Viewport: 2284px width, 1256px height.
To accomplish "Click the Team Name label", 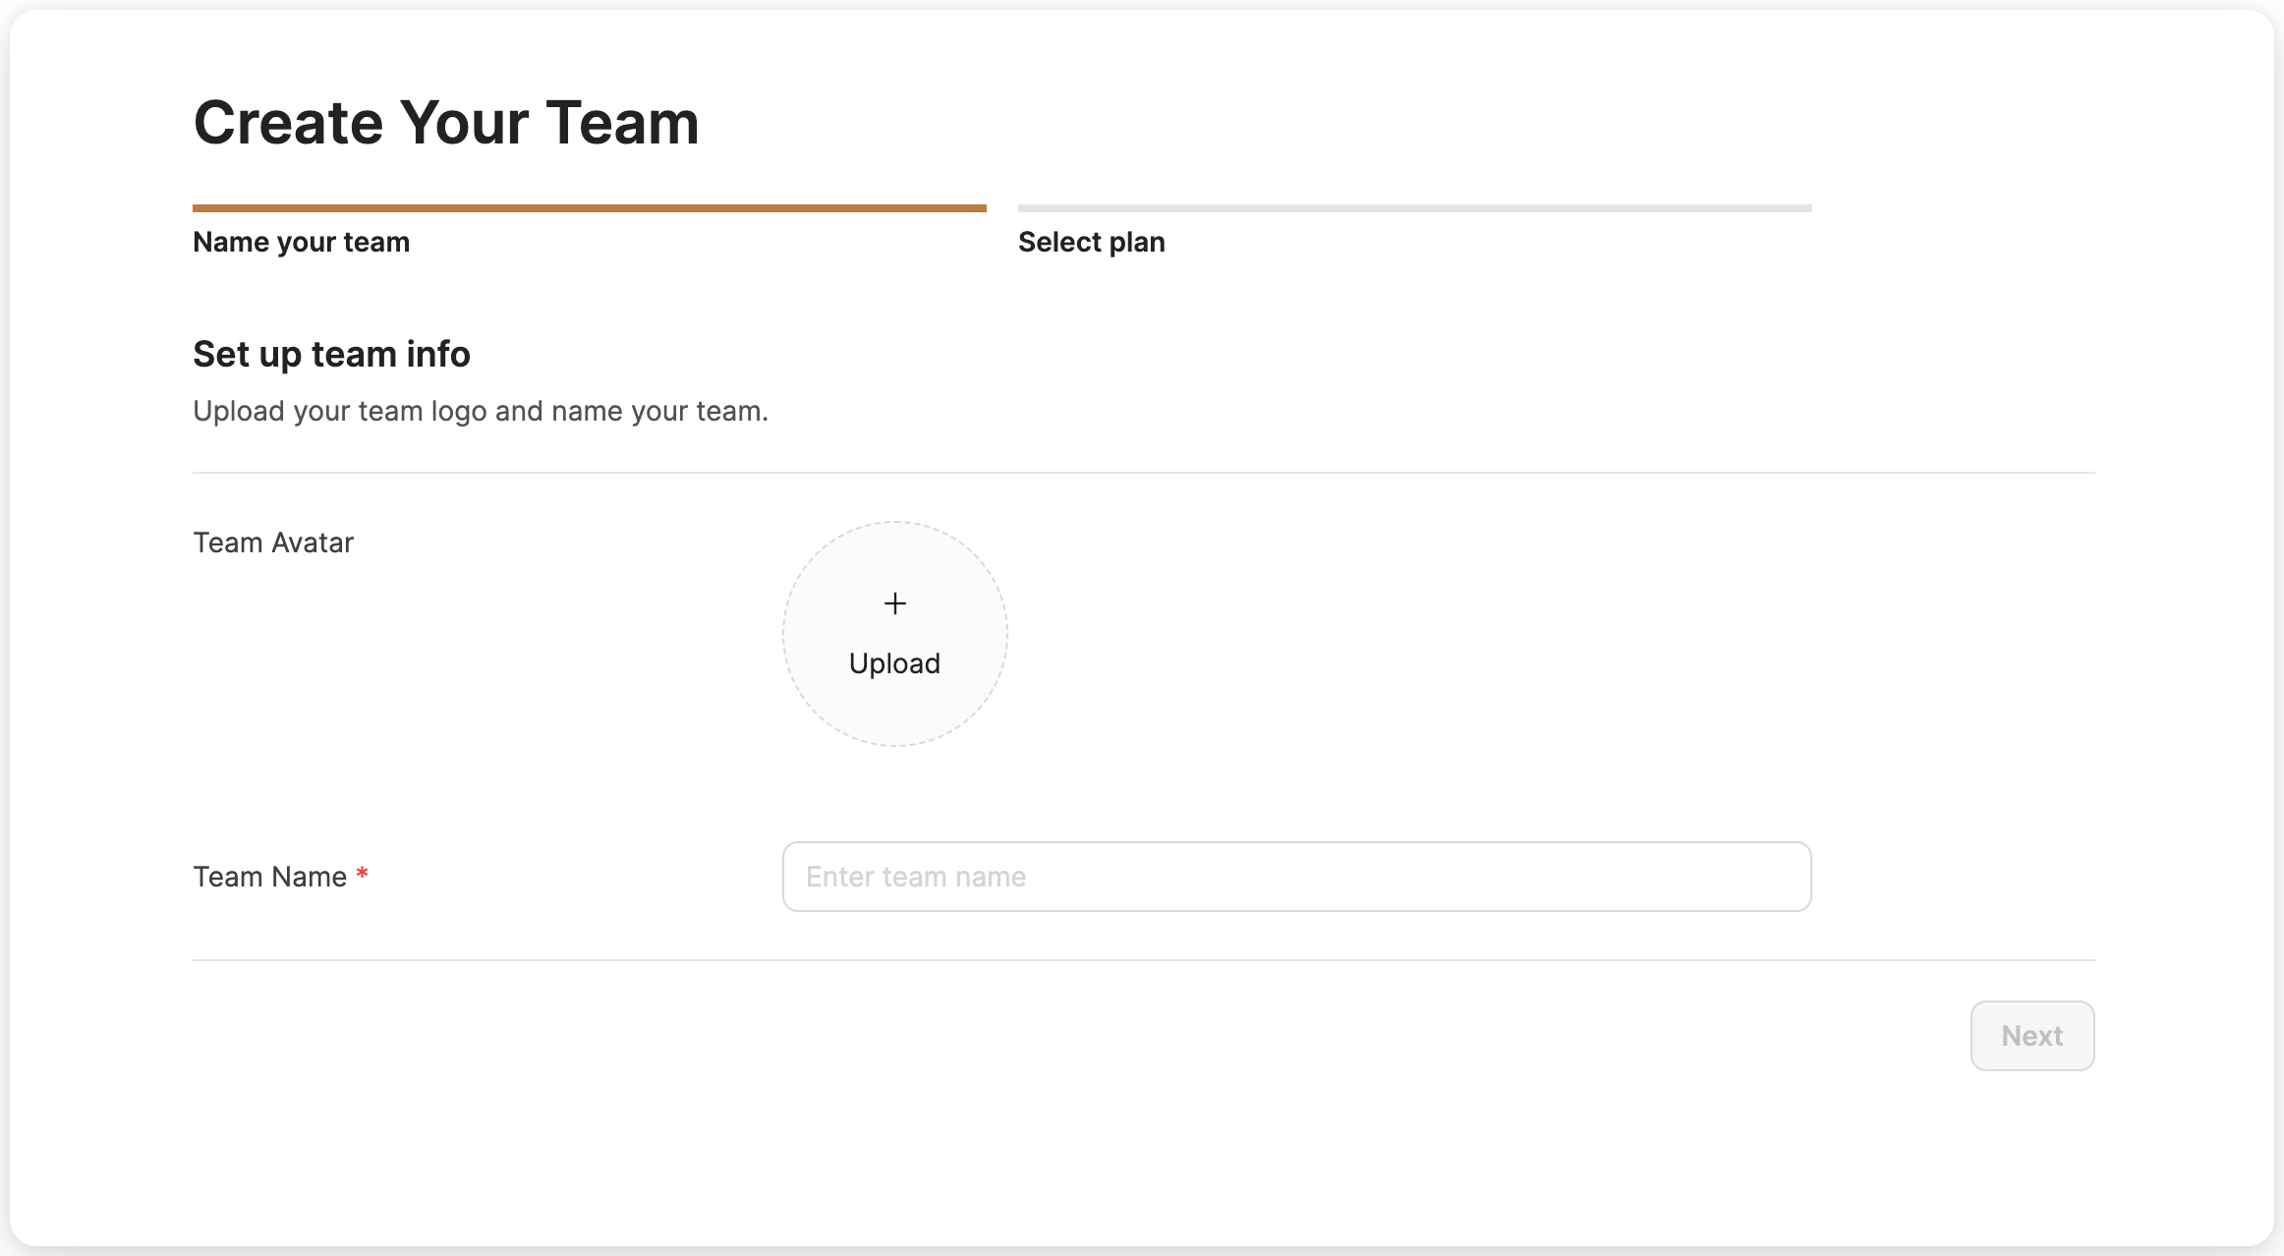I will 269,877.
